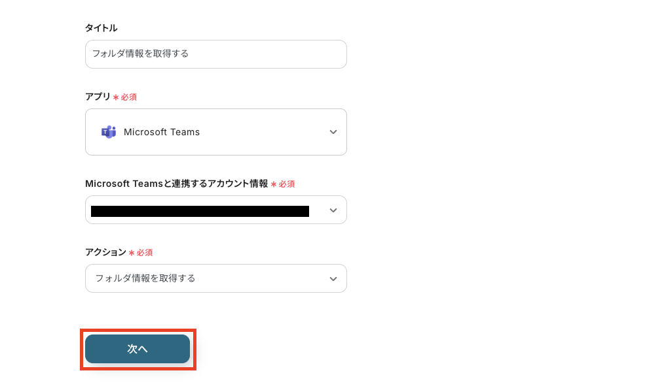The height and width of the screenshot is (392, 647).
Task: Click the blacked-out account name field
Action: pyautogui.click(x=200, y=211)
